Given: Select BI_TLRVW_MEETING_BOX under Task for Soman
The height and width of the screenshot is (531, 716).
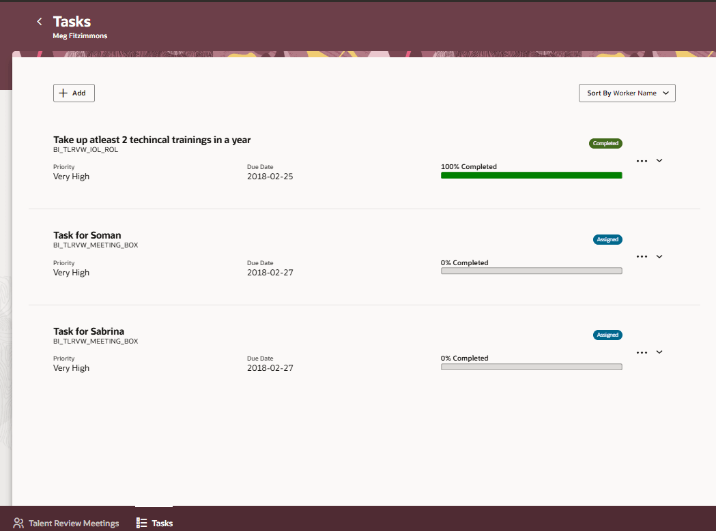Looking at the screenshot, I should 96,245.
